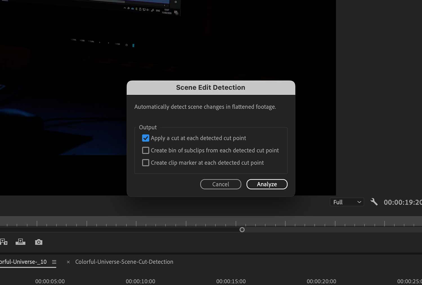Enable Create bin of subclips from detected cut points
Viewport: 422px width, 285px height.
pos(145,150)
